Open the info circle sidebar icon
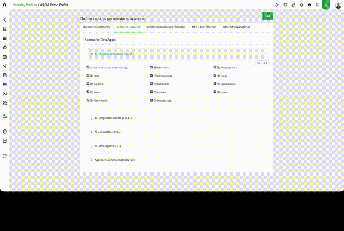 pyautogui.click(x=5, y=132)
